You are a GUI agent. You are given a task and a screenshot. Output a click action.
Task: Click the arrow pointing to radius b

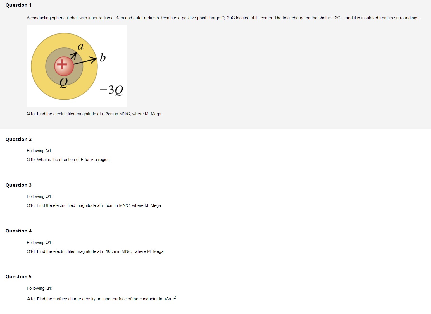click(x=85, y=61)
